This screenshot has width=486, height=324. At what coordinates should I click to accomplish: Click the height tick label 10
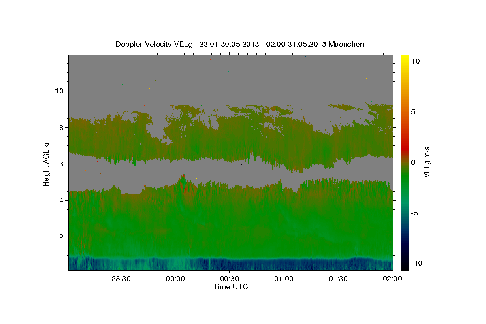point(59,91)
